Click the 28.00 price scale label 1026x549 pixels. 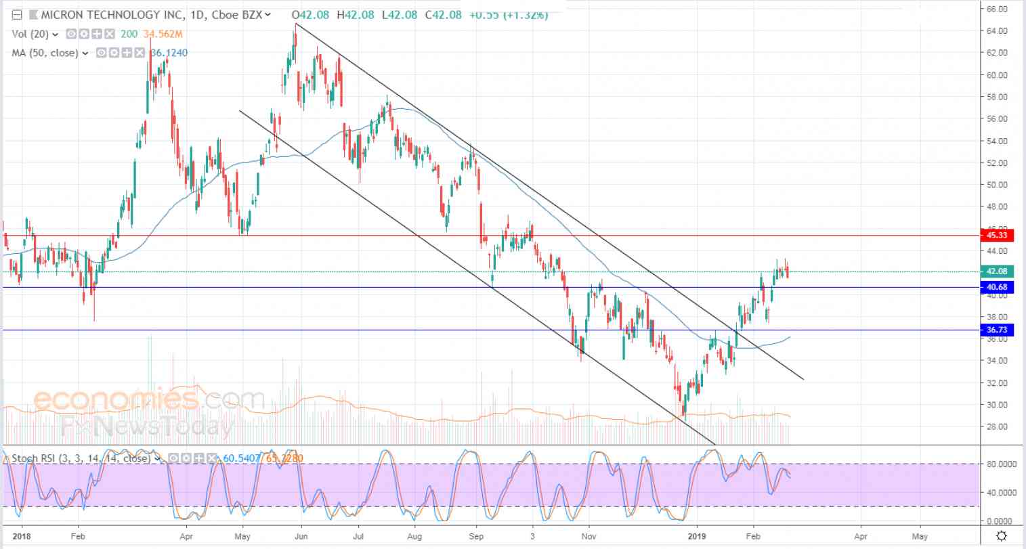point(996,426)
